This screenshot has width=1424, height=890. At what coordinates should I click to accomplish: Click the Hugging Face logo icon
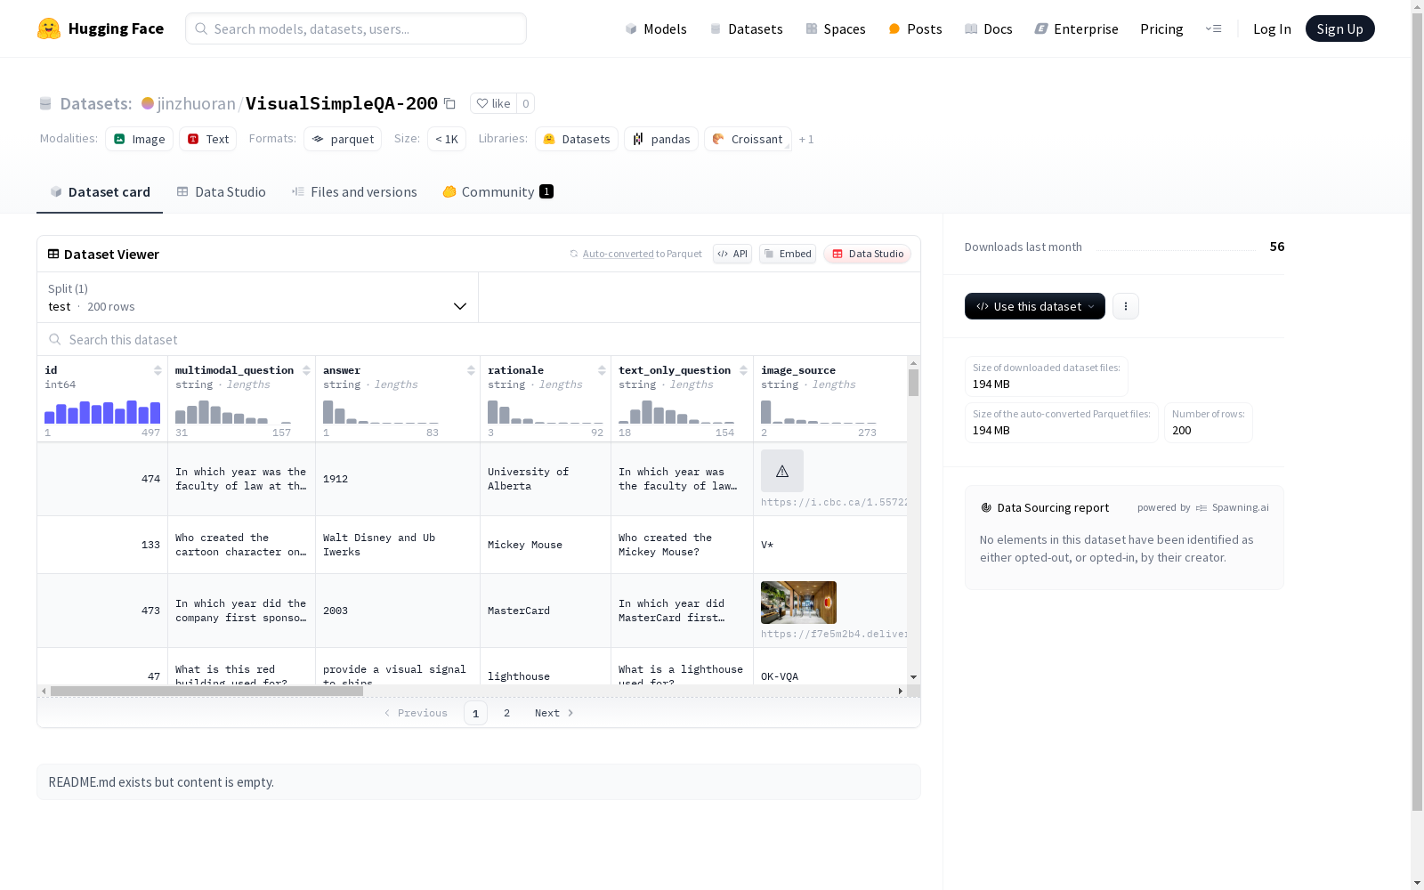coord(49,28)
